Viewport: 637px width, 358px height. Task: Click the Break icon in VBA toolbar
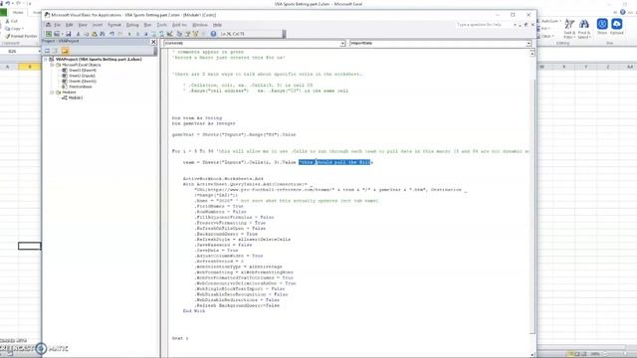137,34
